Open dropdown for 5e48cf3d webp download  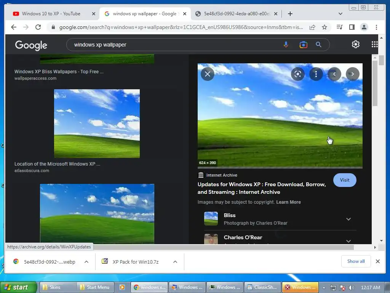point(86,262)
